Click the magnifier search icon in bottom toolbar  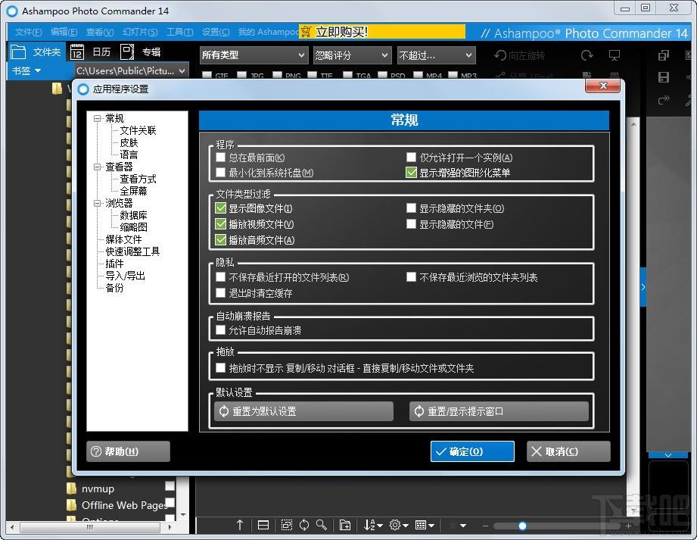click(x=322, y=526)
